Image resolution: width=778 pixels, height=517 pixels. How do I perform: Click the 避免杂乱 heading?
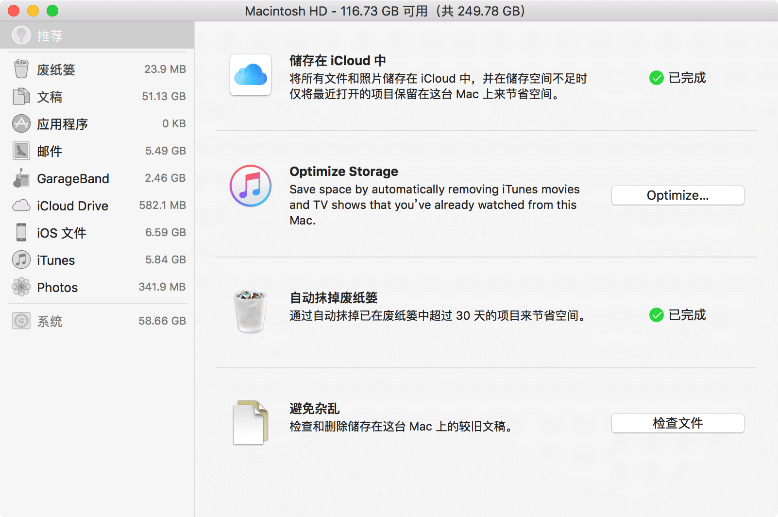(315, 409)
